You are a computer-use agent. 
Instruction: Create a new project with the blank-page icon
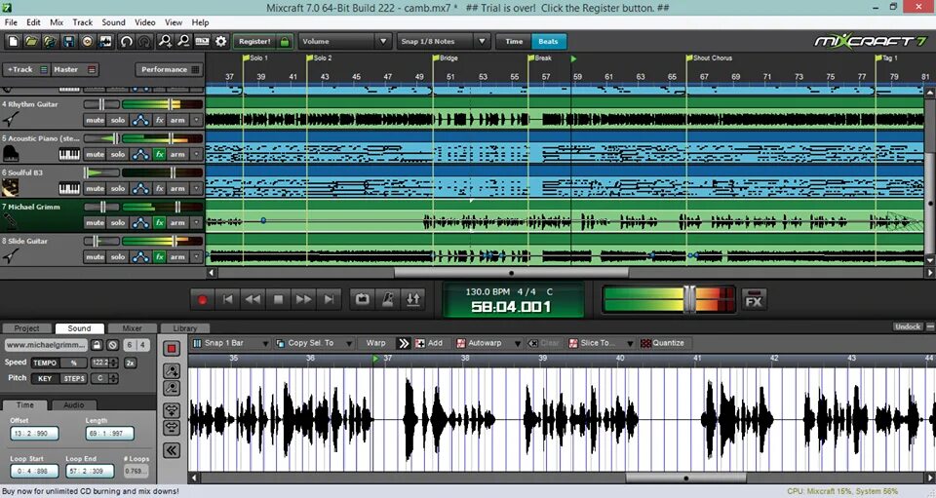coord(13,41)
